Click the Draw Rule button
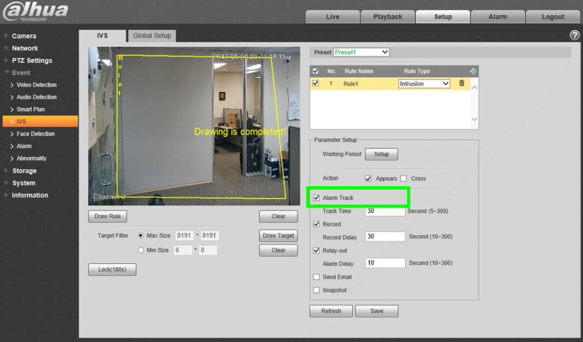The image size is (583, 342). point(107,216)
